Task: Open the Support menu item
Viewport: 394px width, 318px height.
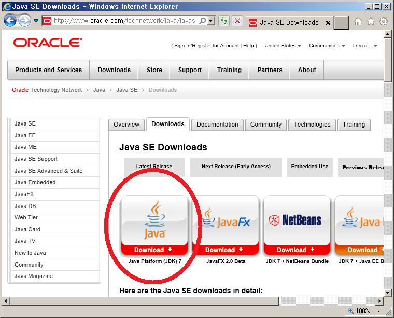Action: [190, 70]
